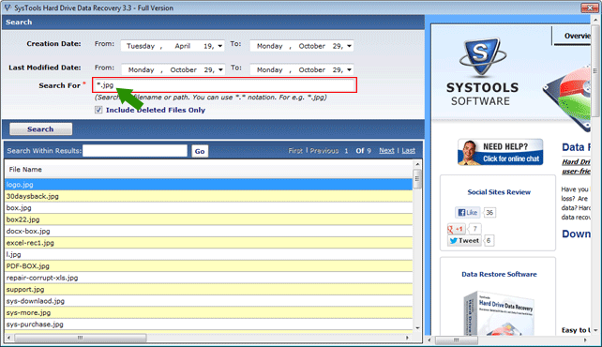This screenshot has width=602, height=347.
Task: Click the Search For input field
Action: coord(225,85)
